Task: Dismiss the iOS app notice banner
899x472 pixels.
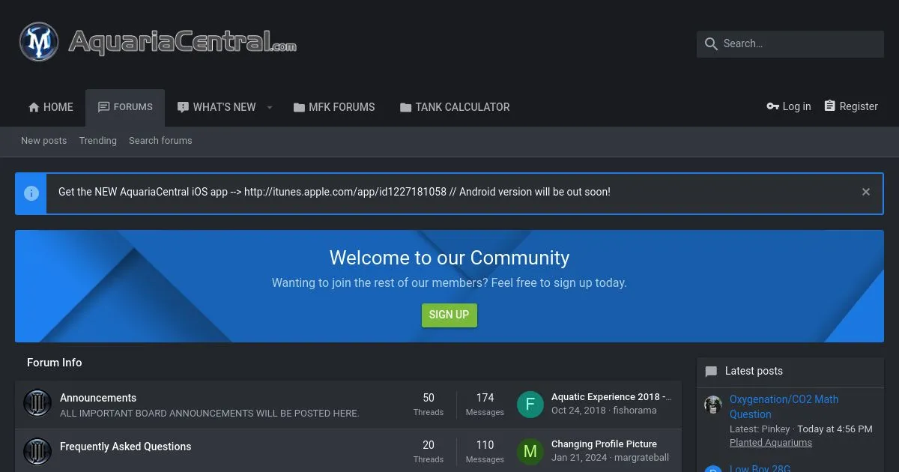Action: coord(866,192)
